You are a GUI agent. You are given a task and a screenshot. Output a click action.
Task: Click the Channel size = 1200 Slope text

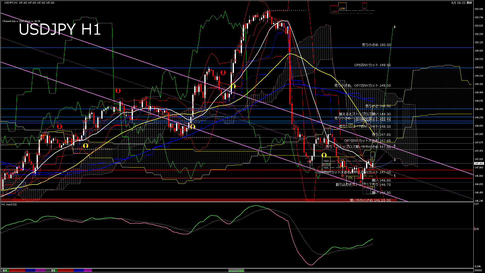pyautogui.click(x=21, y=21)
